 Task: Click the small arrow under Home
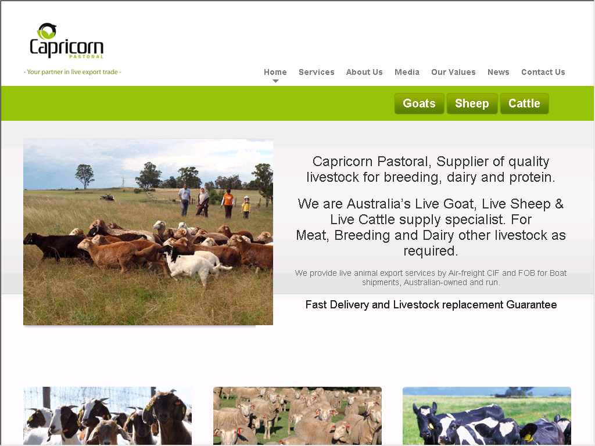click(x=275, y=81)
